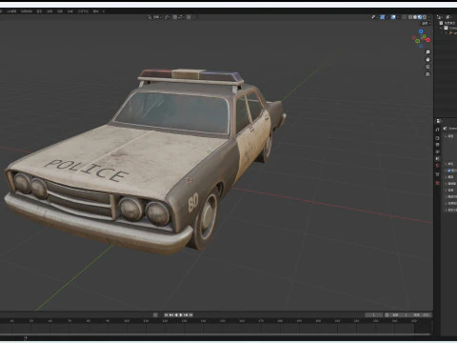Open the viewport shading options dropdown
The image size is (457, 343).
(429, 17)
